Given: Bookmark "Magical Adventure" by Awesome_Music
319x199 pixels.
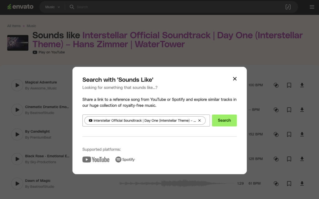Looking at the screenshot, I should click(x=289, y=85).
